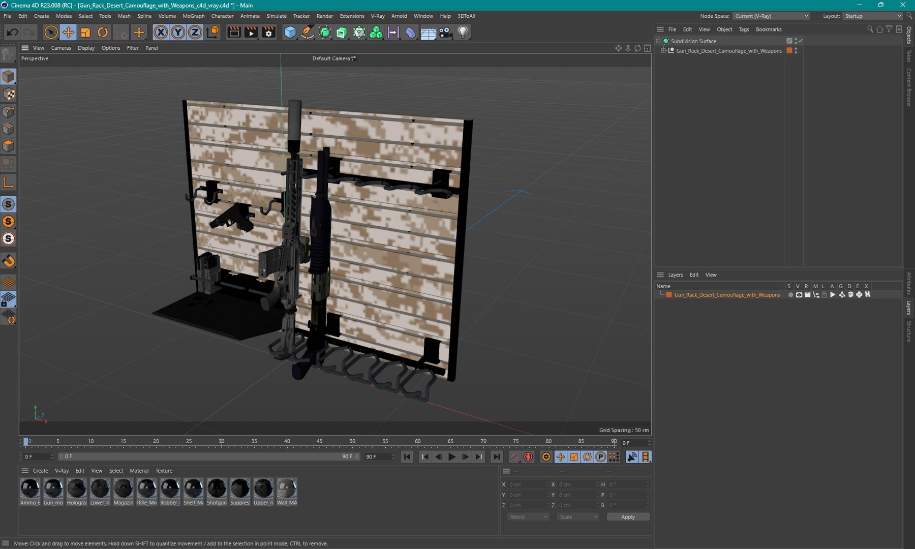Click frame 45 on timeline ruler

[x=319, y=442]
